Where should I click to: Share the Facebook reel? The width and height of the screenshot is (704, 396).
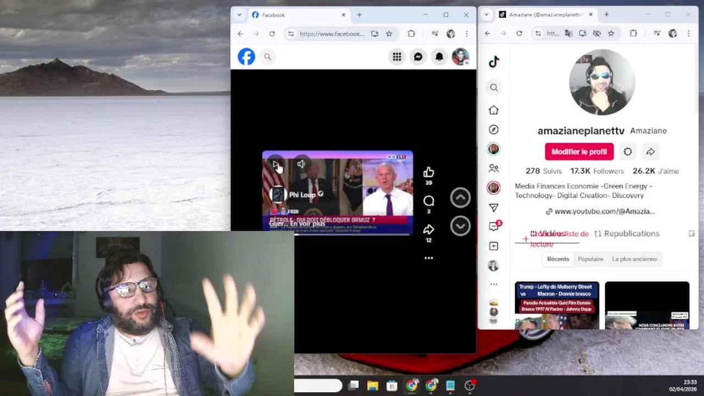tap(428, 229)
